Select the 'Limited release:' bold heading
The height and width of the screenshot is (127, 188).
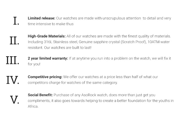tap(41, 18)
